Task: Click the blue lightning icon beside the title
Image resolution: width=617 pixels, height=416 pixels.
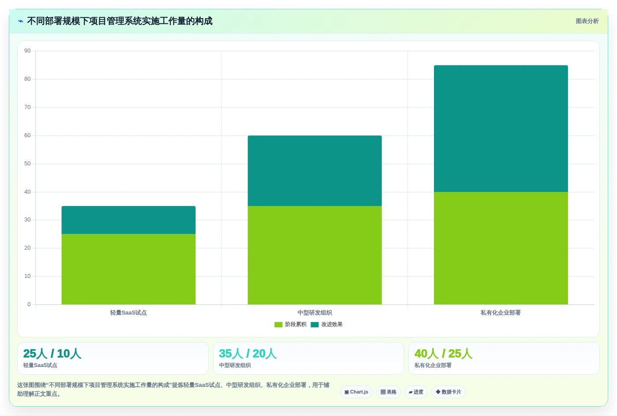Action: (21, 21)
